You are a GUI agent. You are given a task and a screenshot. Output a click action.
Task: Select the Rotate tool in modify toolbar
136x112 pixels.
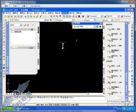tap(132, 42)
